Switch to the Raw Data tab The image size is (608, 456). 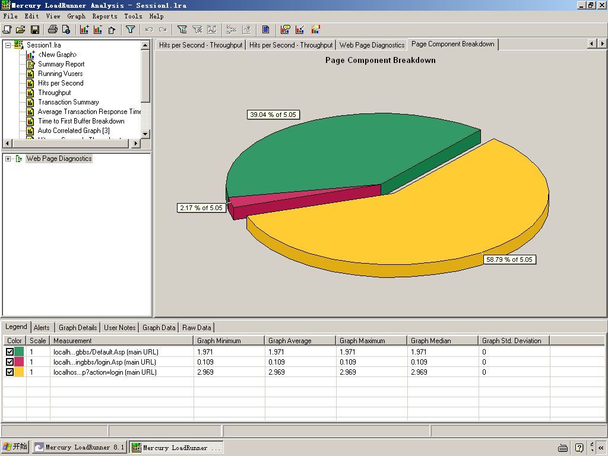click(197, 328)
